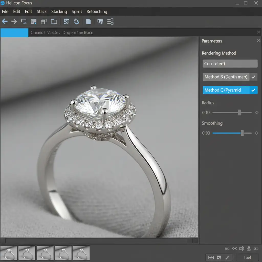Viewport: 262px width, 262px height.
Task: Click the forward arrow in toolbar
Action: point(14,21)
